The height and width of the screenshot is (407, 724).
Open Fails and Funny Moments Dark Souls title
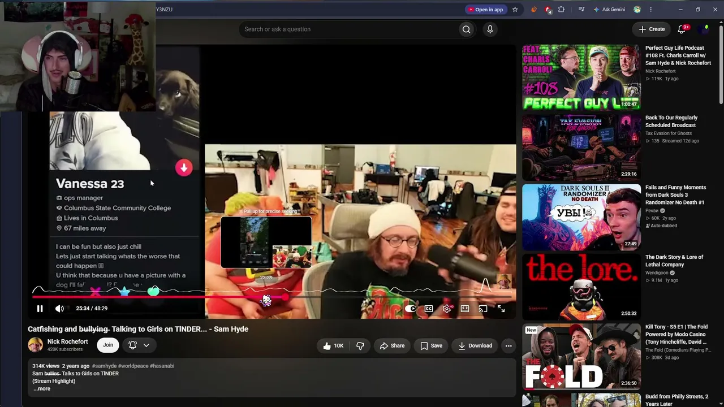click(x=675, y=195)
